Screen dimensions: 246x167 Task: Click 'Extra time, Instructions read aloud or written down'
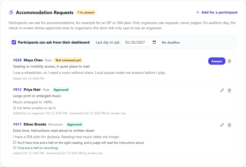click(54, 130)
